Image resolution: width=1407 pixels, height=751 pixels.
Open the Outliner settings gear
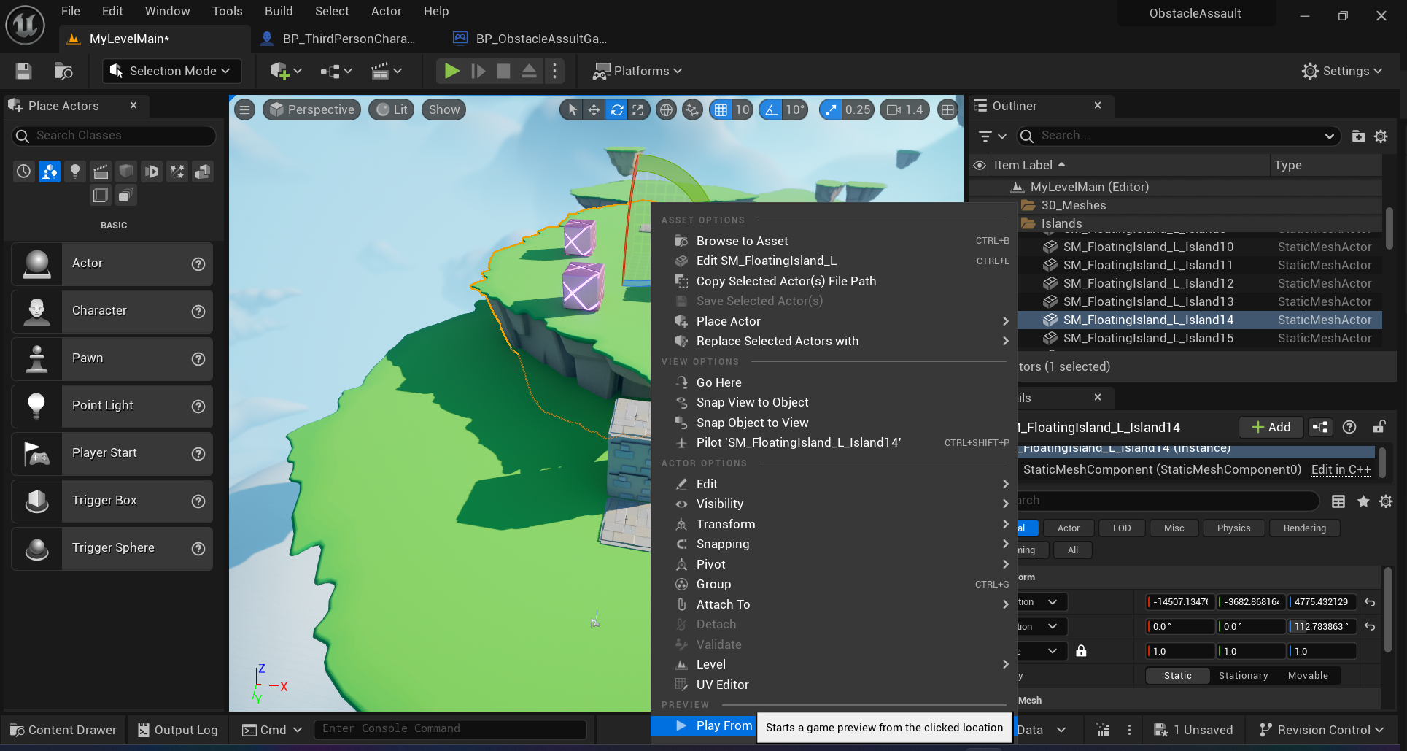(x=1381, y=136)
